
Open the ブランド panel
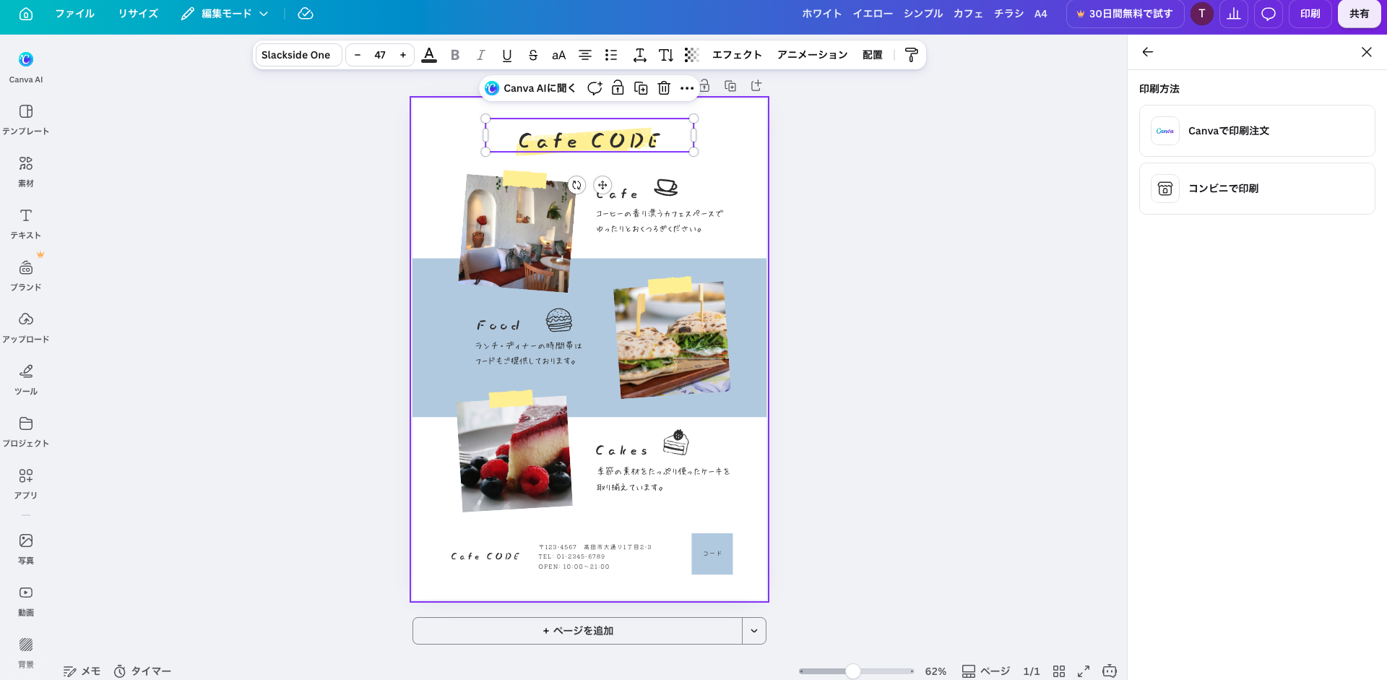(26, 275)
